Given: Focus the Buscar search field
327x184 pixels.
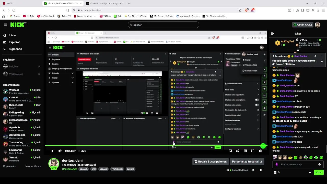Looking at the screenshot, I should coord(163,25).
